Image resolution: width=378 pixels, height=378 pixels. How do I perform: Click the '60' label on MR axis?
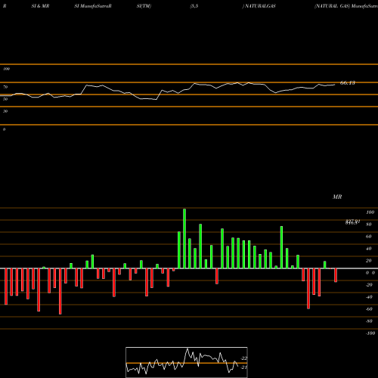click(369, 237)
